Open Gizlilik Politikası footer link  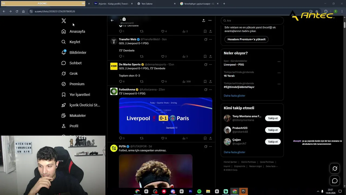(x=248, y=162)
